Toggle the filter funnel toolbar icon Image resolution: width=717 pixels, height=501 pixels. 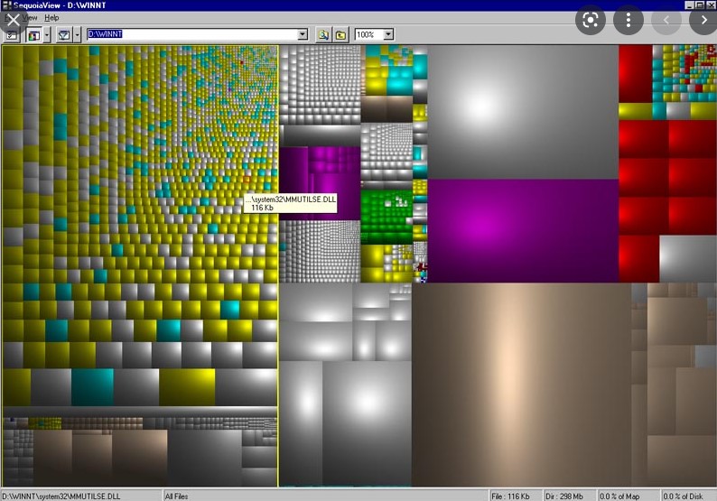64,34
